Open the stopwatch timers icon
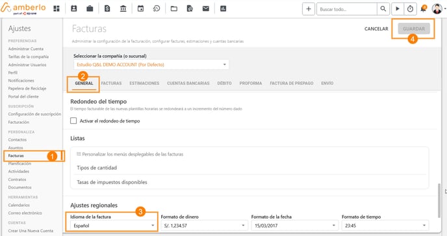Image resolution: width=447 pixels, height=236 pixels. click(x=410, y=9)
